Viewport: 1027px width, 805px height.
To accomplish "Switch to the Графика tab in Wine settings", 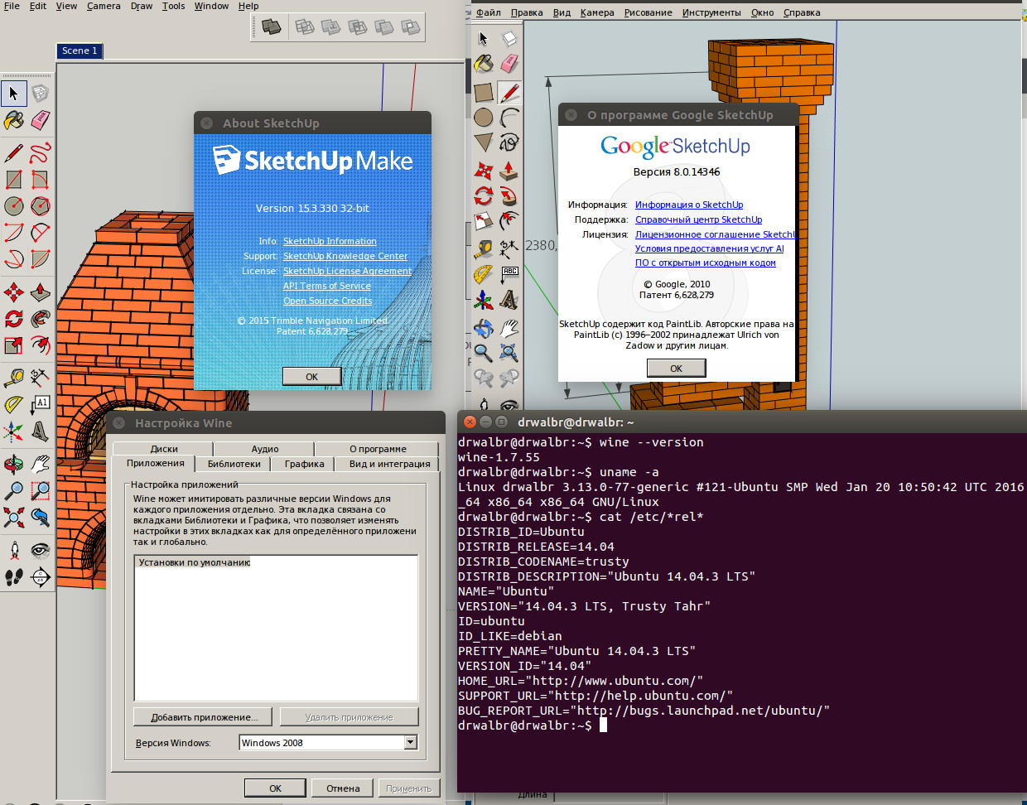I will pos(304,464).
